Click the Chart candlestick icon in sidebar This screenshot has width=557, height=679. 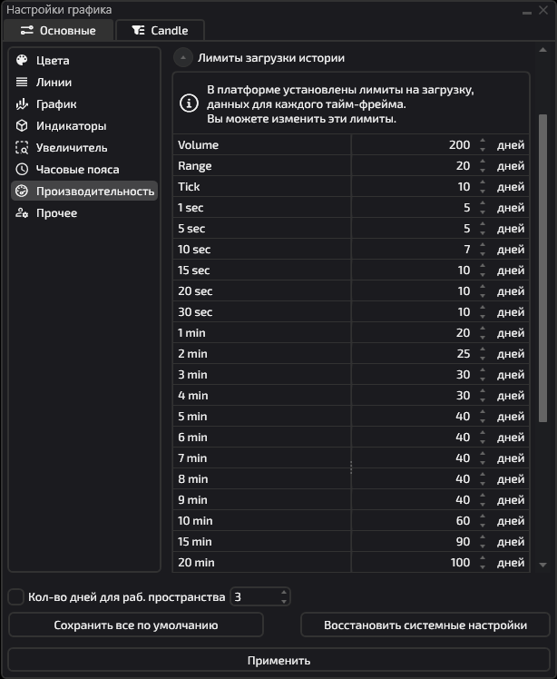[22, 104]
